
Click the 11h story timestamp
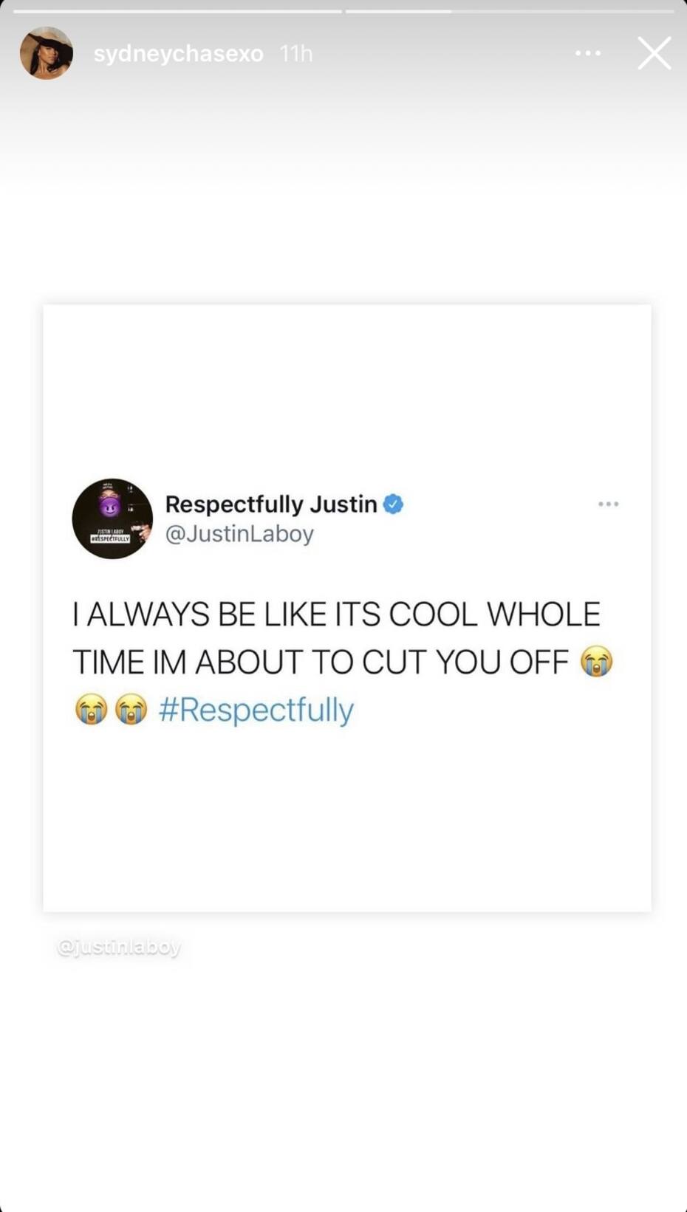tap(296, 54)
